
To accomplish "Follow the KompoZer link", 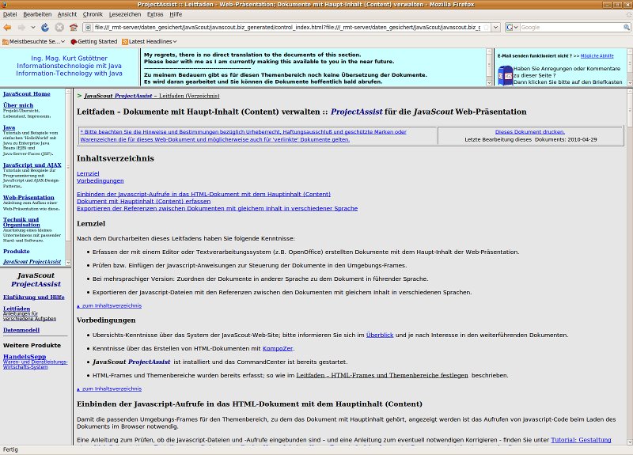I will (x=276, y=348).
